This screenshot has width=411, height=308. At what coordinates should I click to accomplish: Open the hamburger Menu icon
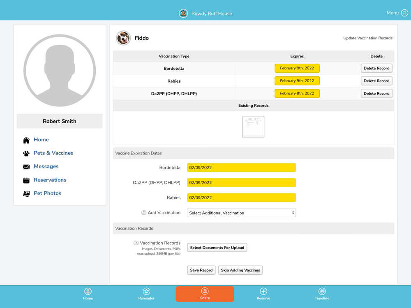[404, 13]
